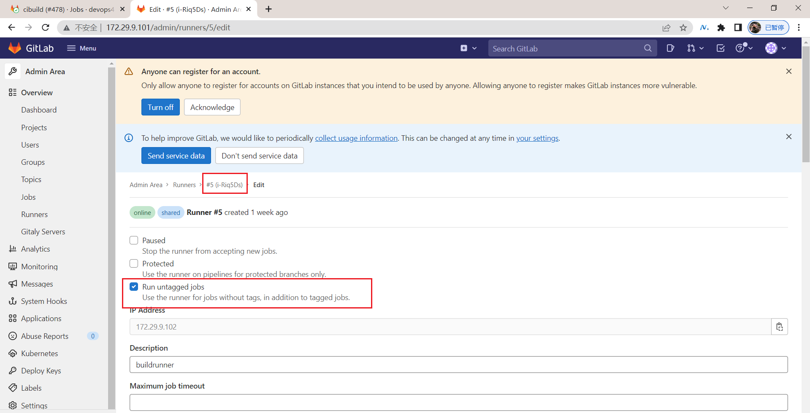Screen dimensions: 810x413
Task: Click the Admin Area wrench icon
Action: 13,71
